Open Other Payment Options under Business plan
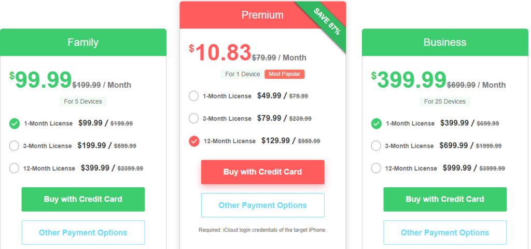This screenshot has height=249, width=531. click(445, 233)
